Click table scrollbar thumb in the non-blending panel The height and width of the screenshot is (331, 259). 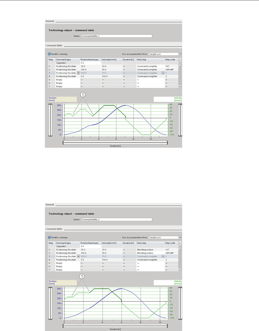tap(180, 66)
